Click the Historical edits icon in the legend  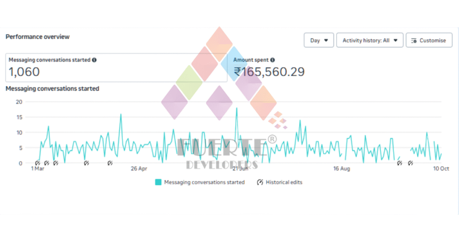click(x=260, y=182)
